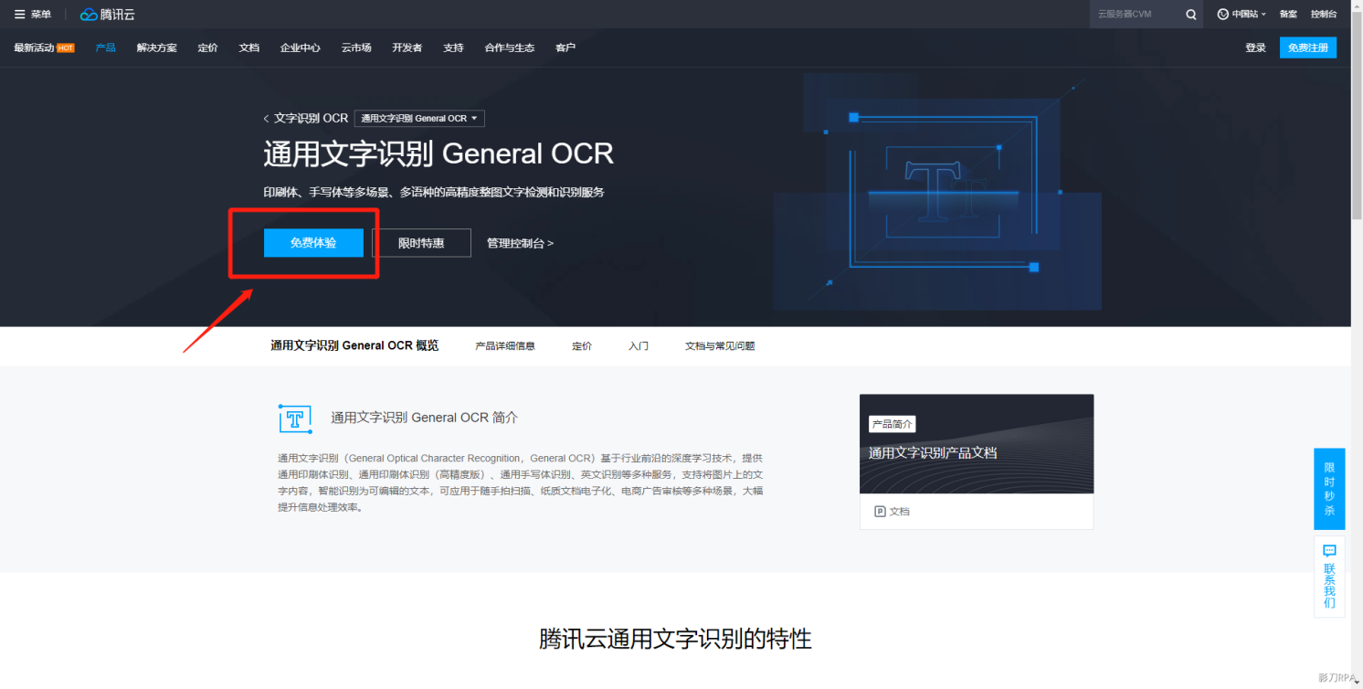
Task: Click the 联系我们 chat icon
Action: click(x=1329, y=551)
